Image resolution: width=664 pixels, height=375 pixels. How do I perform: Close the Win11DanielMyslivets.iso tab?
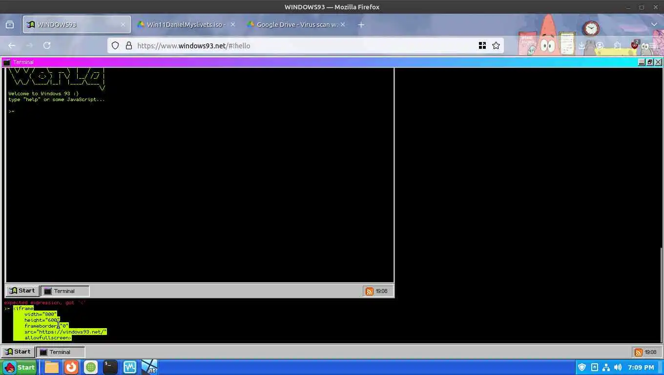(232, 24)
